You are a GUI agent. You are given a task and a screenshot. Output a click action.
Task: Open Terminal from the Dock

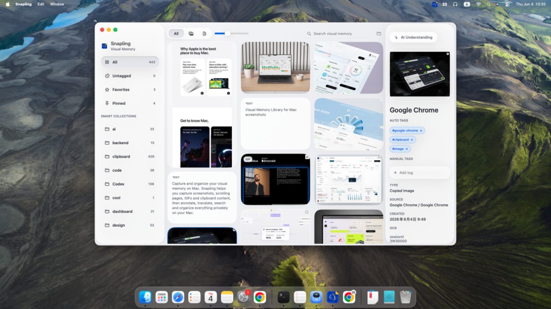(284, 297)
